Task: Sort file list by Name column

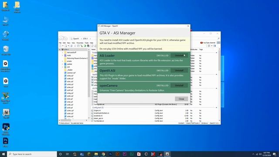Action: point(93,49)
